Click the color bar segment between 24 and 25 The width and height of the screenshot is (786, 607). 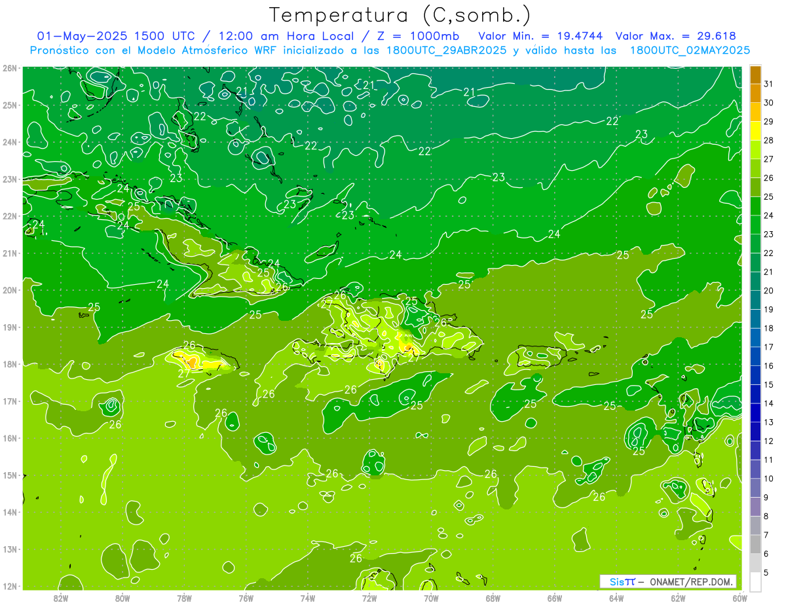(x=756, y=206)
